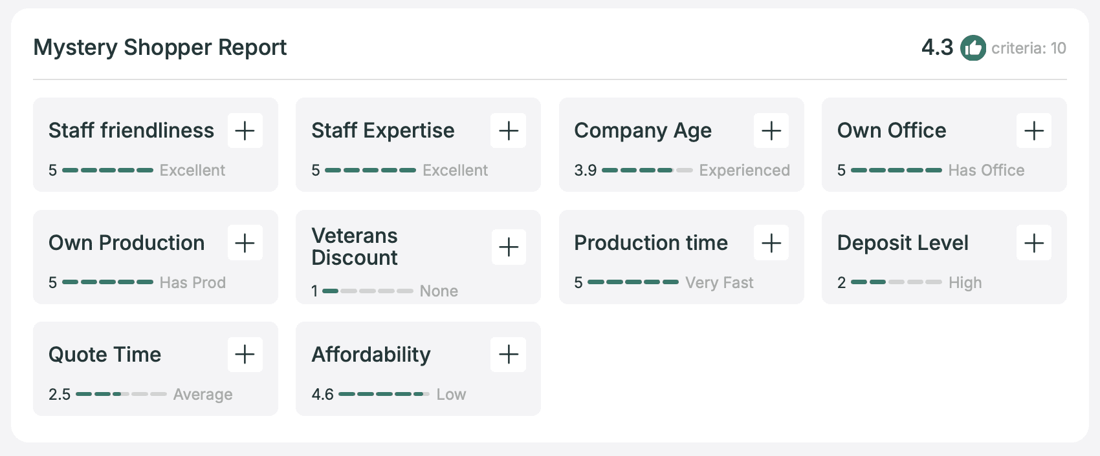Expand Staff Expertise details with plus

pyautogui.click(x=508, y=130)
